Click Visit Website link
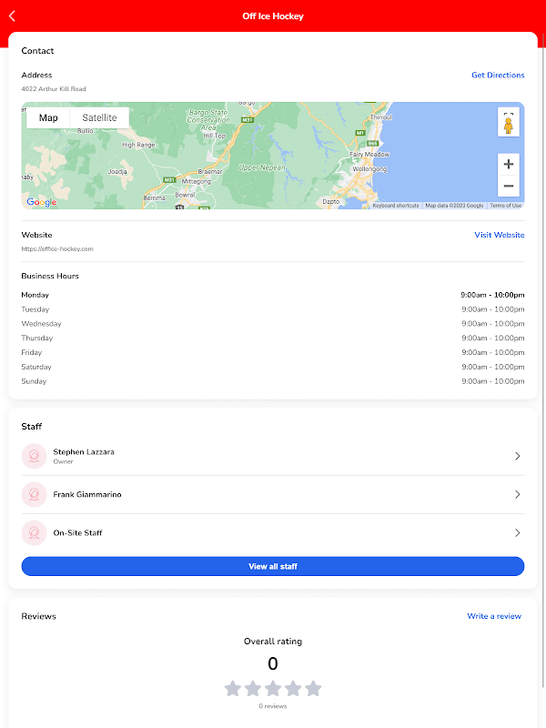The width and height of the screenshot is (546, 728). 499,235
